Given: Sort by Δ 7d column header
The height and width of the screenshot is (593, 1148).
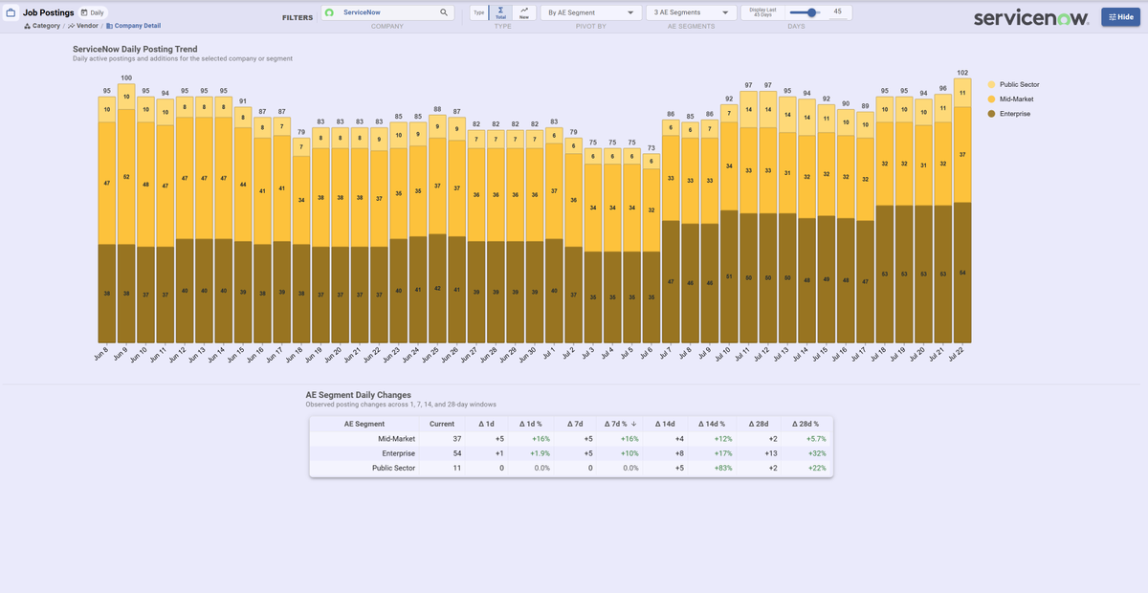Looking at the screenshot, I should point(575,424).
